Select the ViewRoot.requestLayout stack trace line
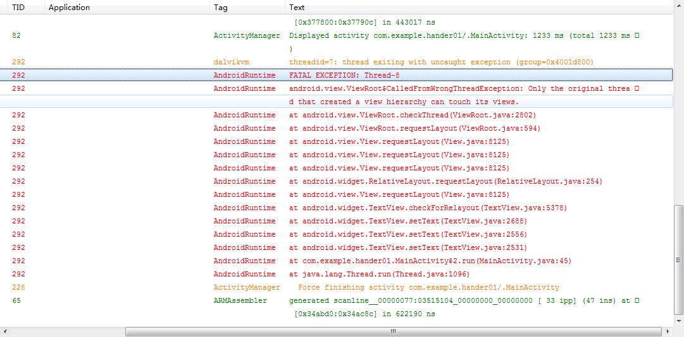684x337 pixels. (x=414, y=129)
